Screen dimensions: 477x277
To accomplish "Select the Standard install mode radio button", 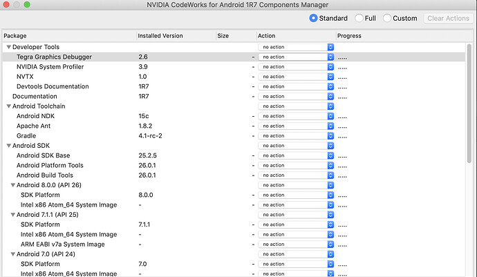I will (313, 18).
